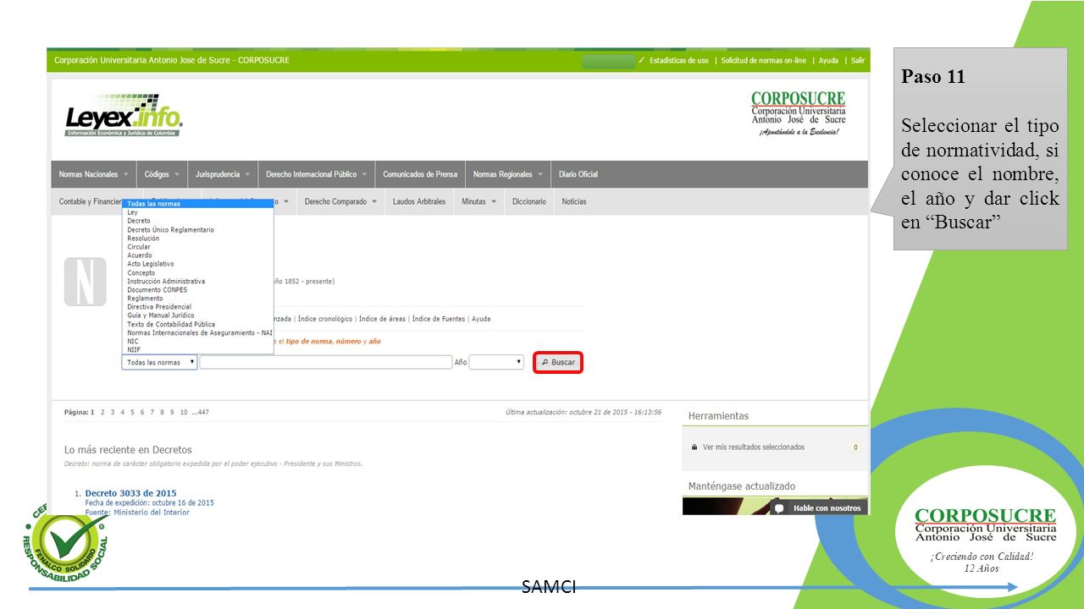The height and width of the screenshot is (609, 1084).
Task: Click the Salir logout link
Action: click(x=858, y=61)
